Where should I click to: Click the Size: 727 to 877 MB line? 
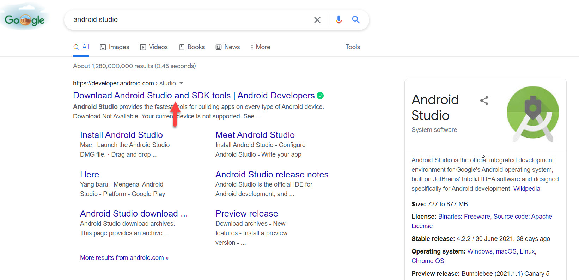440,204
